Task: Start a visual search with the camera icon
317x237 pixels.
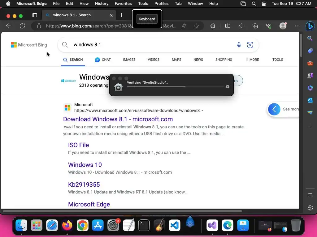Action: coord(250,44)
